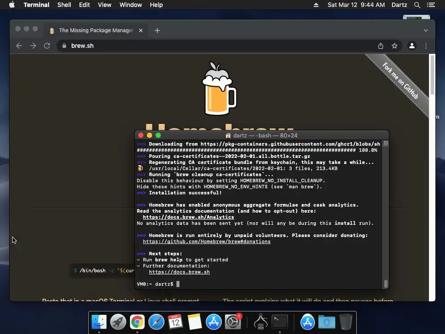Open Homebrew/brew#donations link in Terminal
Image resolution: width=445 pixels, height=334 pixels.
click(206, 241)
